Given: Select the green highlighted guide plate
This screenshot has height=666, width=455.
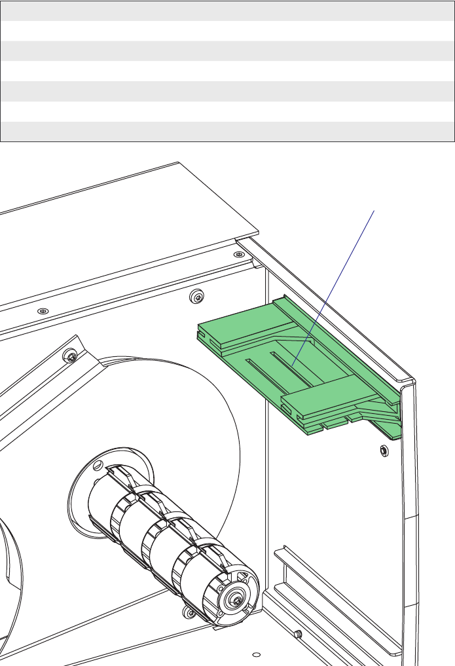Looking at the screenshot, I should coord(299,367).
